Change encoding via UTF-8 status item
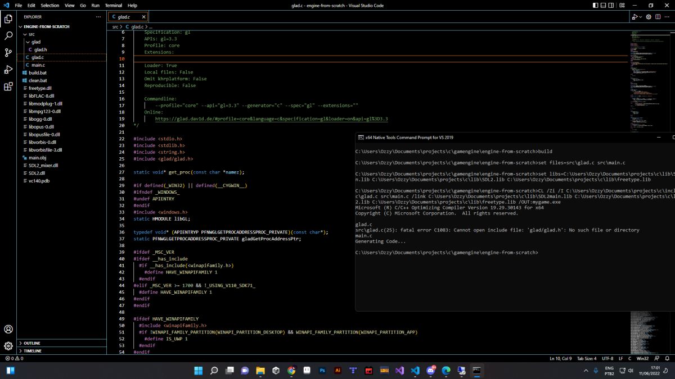This screenshot has width=675, height=379. point(607,358)
